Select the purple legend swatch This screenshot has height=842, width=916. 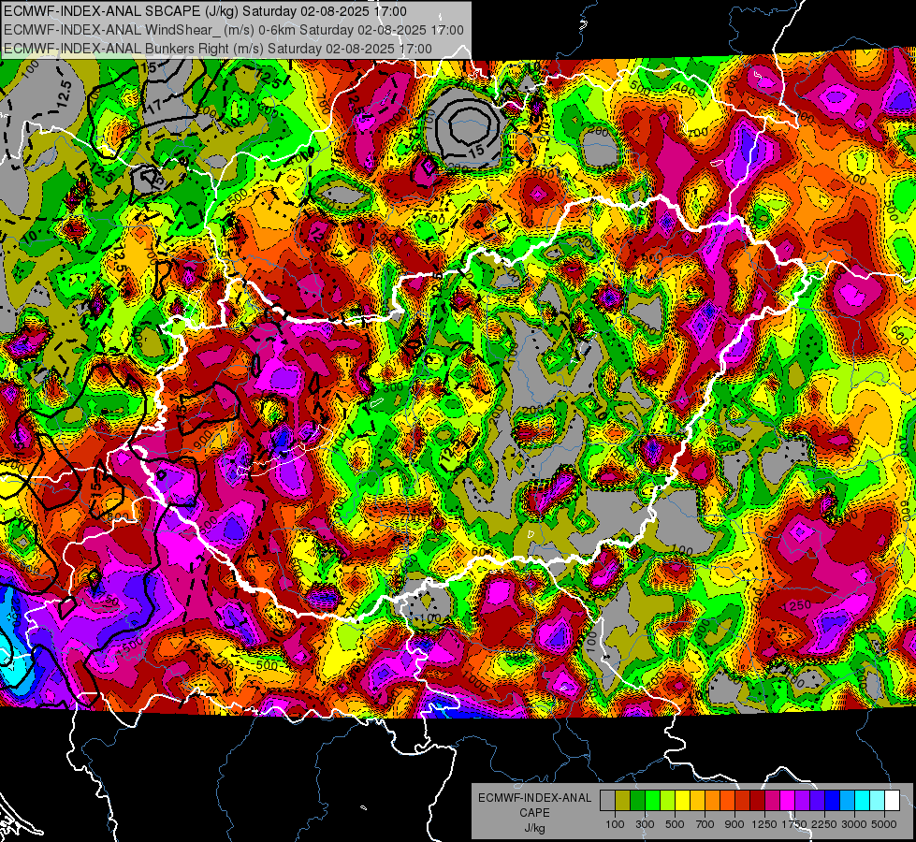(802, 801)
